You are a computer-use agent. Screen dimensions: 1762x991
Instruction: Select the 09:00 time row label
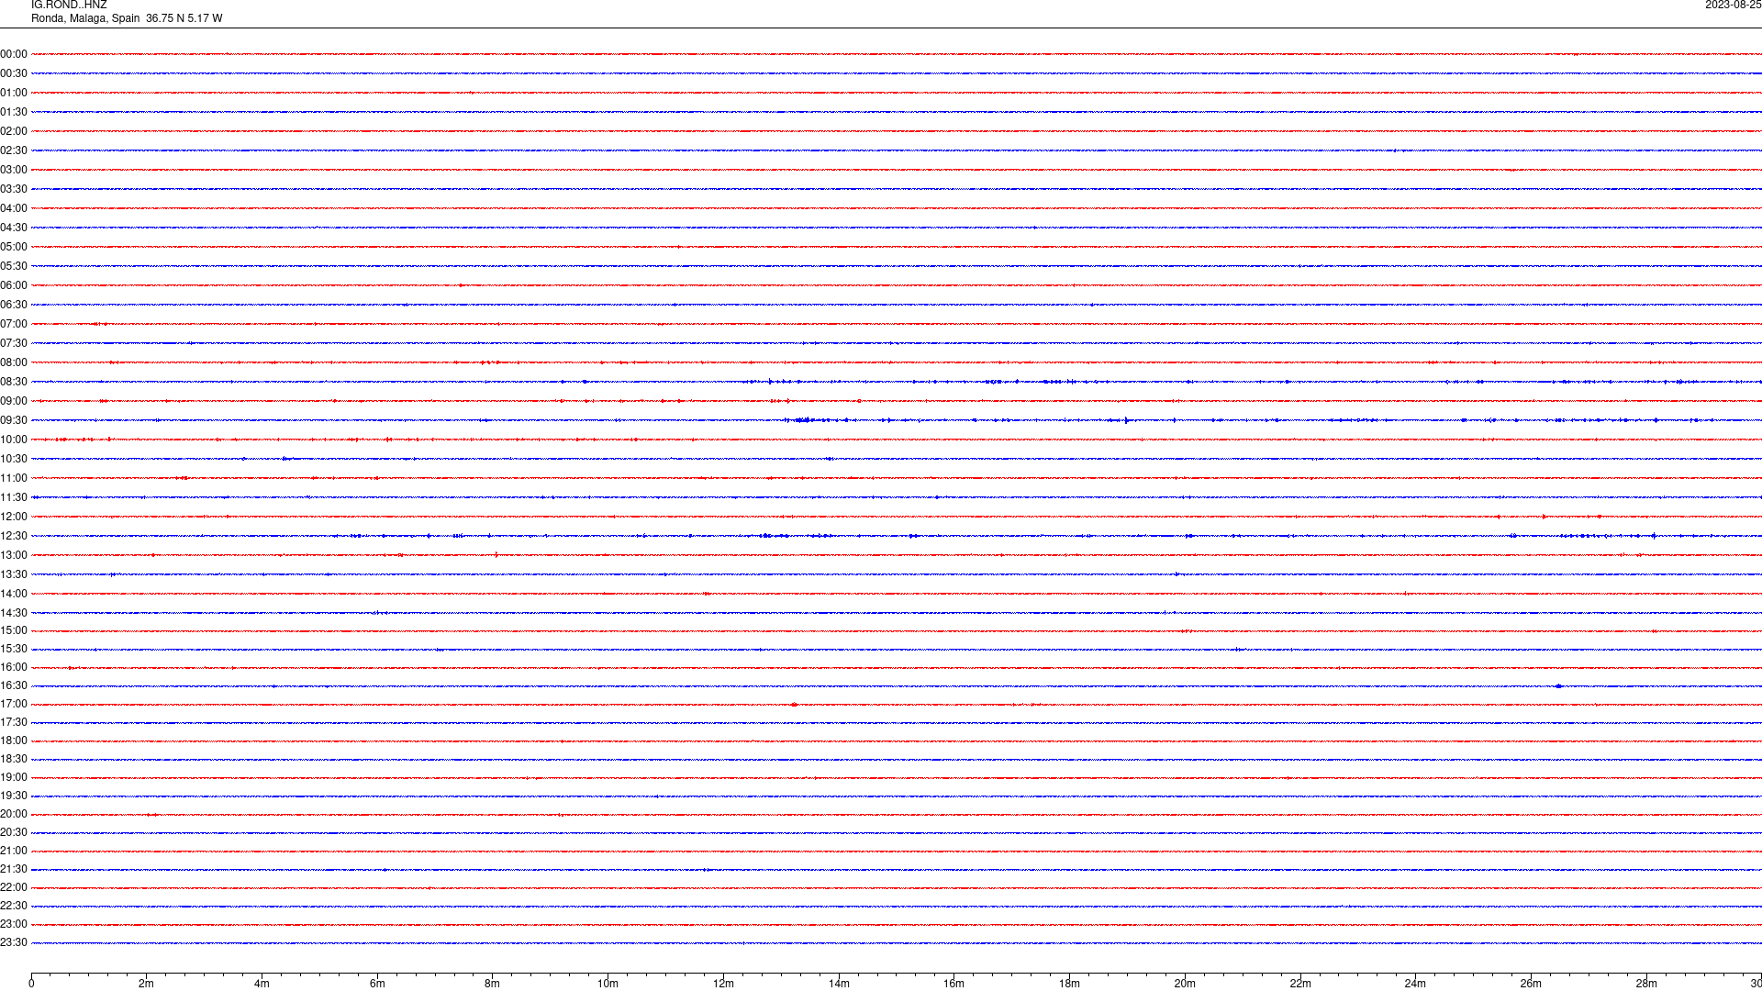(x=14, y=401)
